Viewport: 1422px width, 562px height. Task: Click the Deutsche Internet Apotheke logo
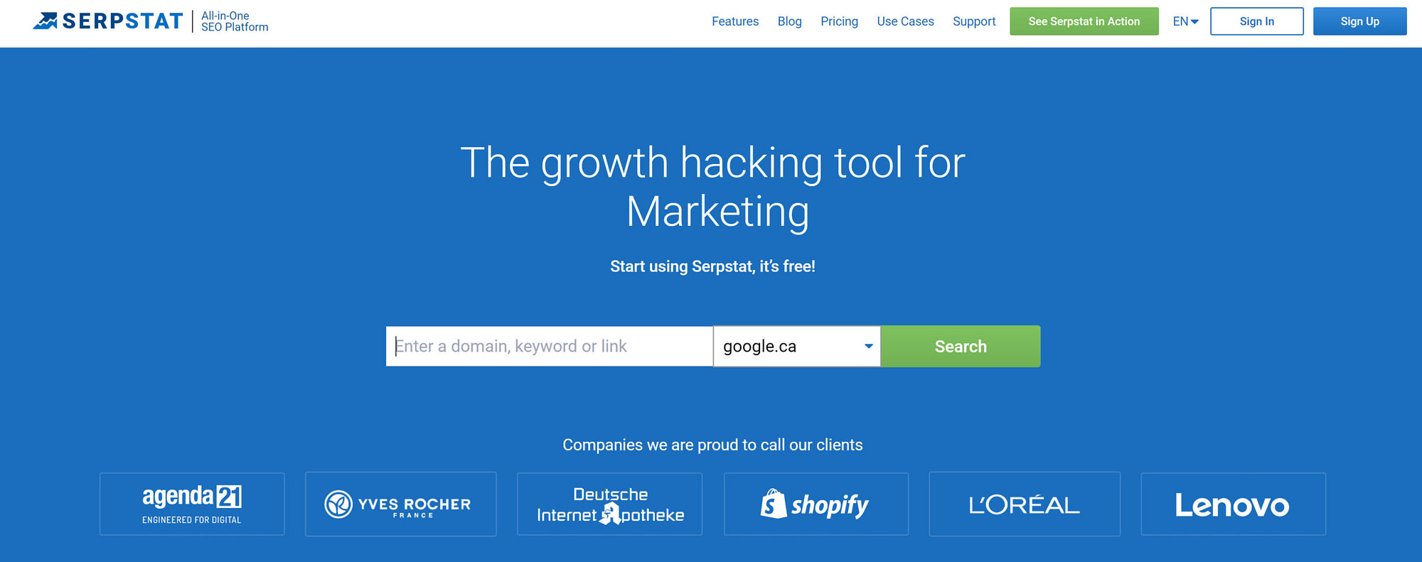click(609, 504)
